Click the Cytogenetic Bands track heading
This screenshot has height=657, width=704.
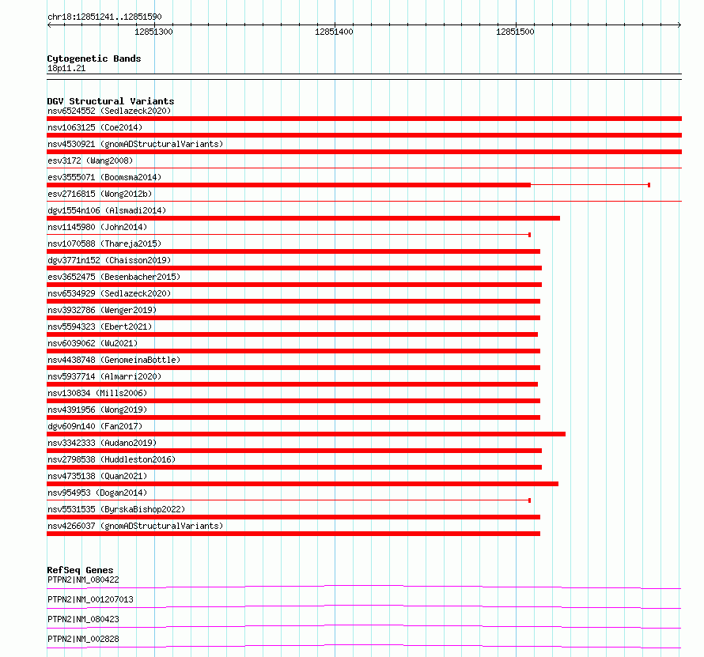pos(94,59)
